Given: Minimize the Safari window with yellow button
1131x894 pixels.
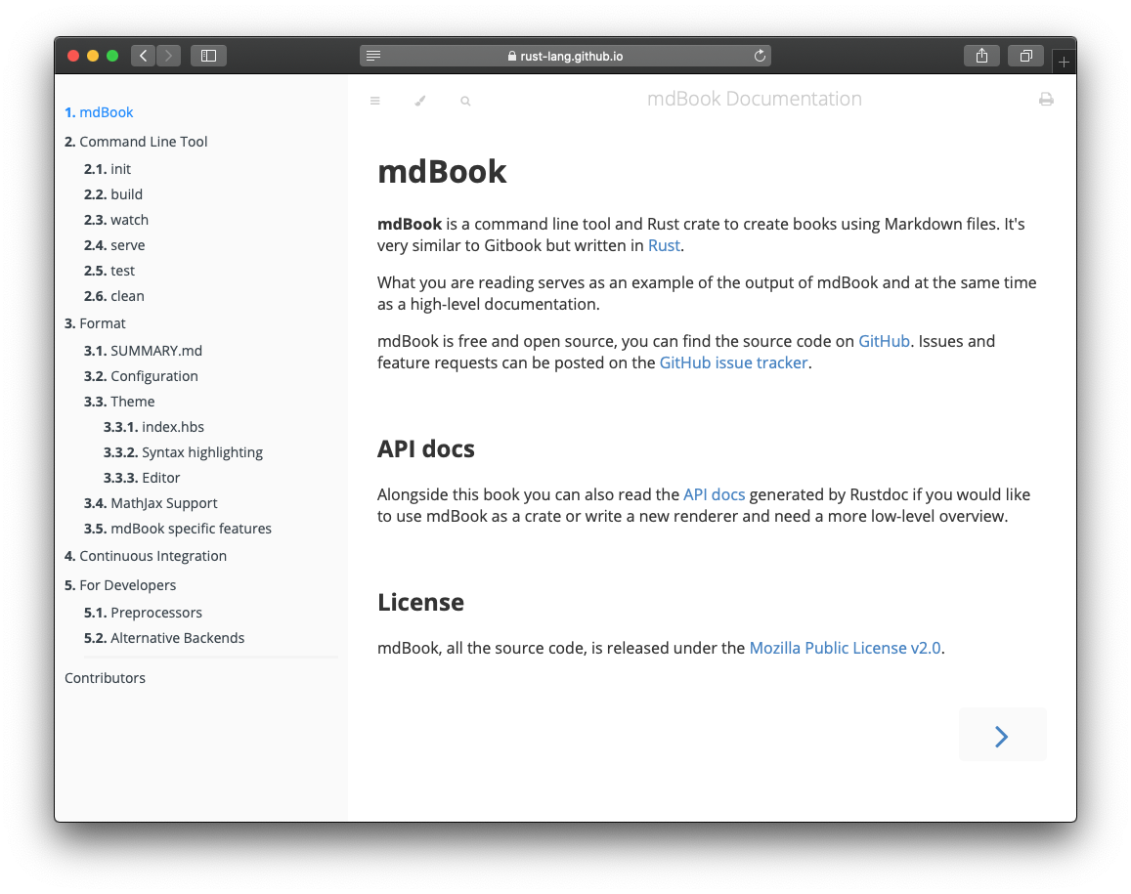Looking at the screenshot, I should pos(92,56).
